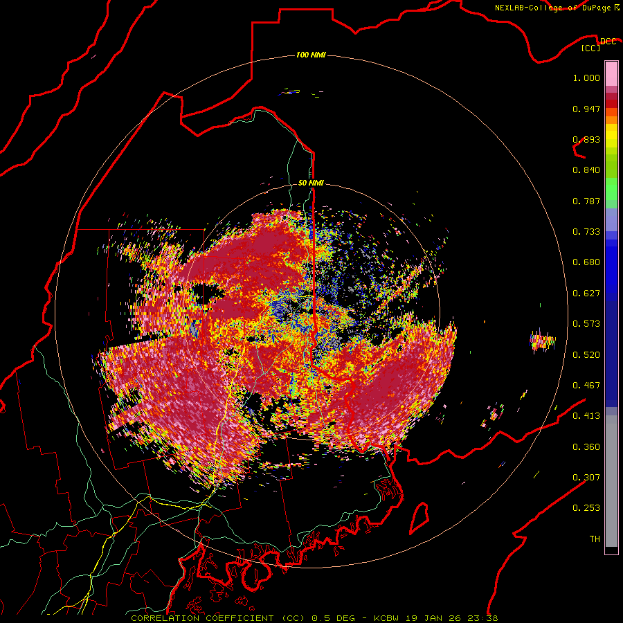This screenshot has height=623, width=623.
Task: Click the pink top segment of color bar
Action: [x=611, y=73]
